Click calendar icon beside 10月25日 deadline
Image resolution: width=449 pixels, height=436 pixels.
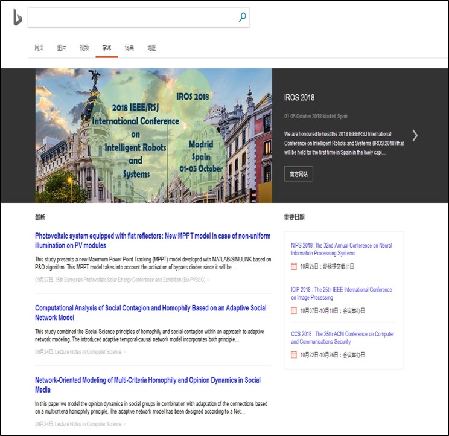pos(294,266)
